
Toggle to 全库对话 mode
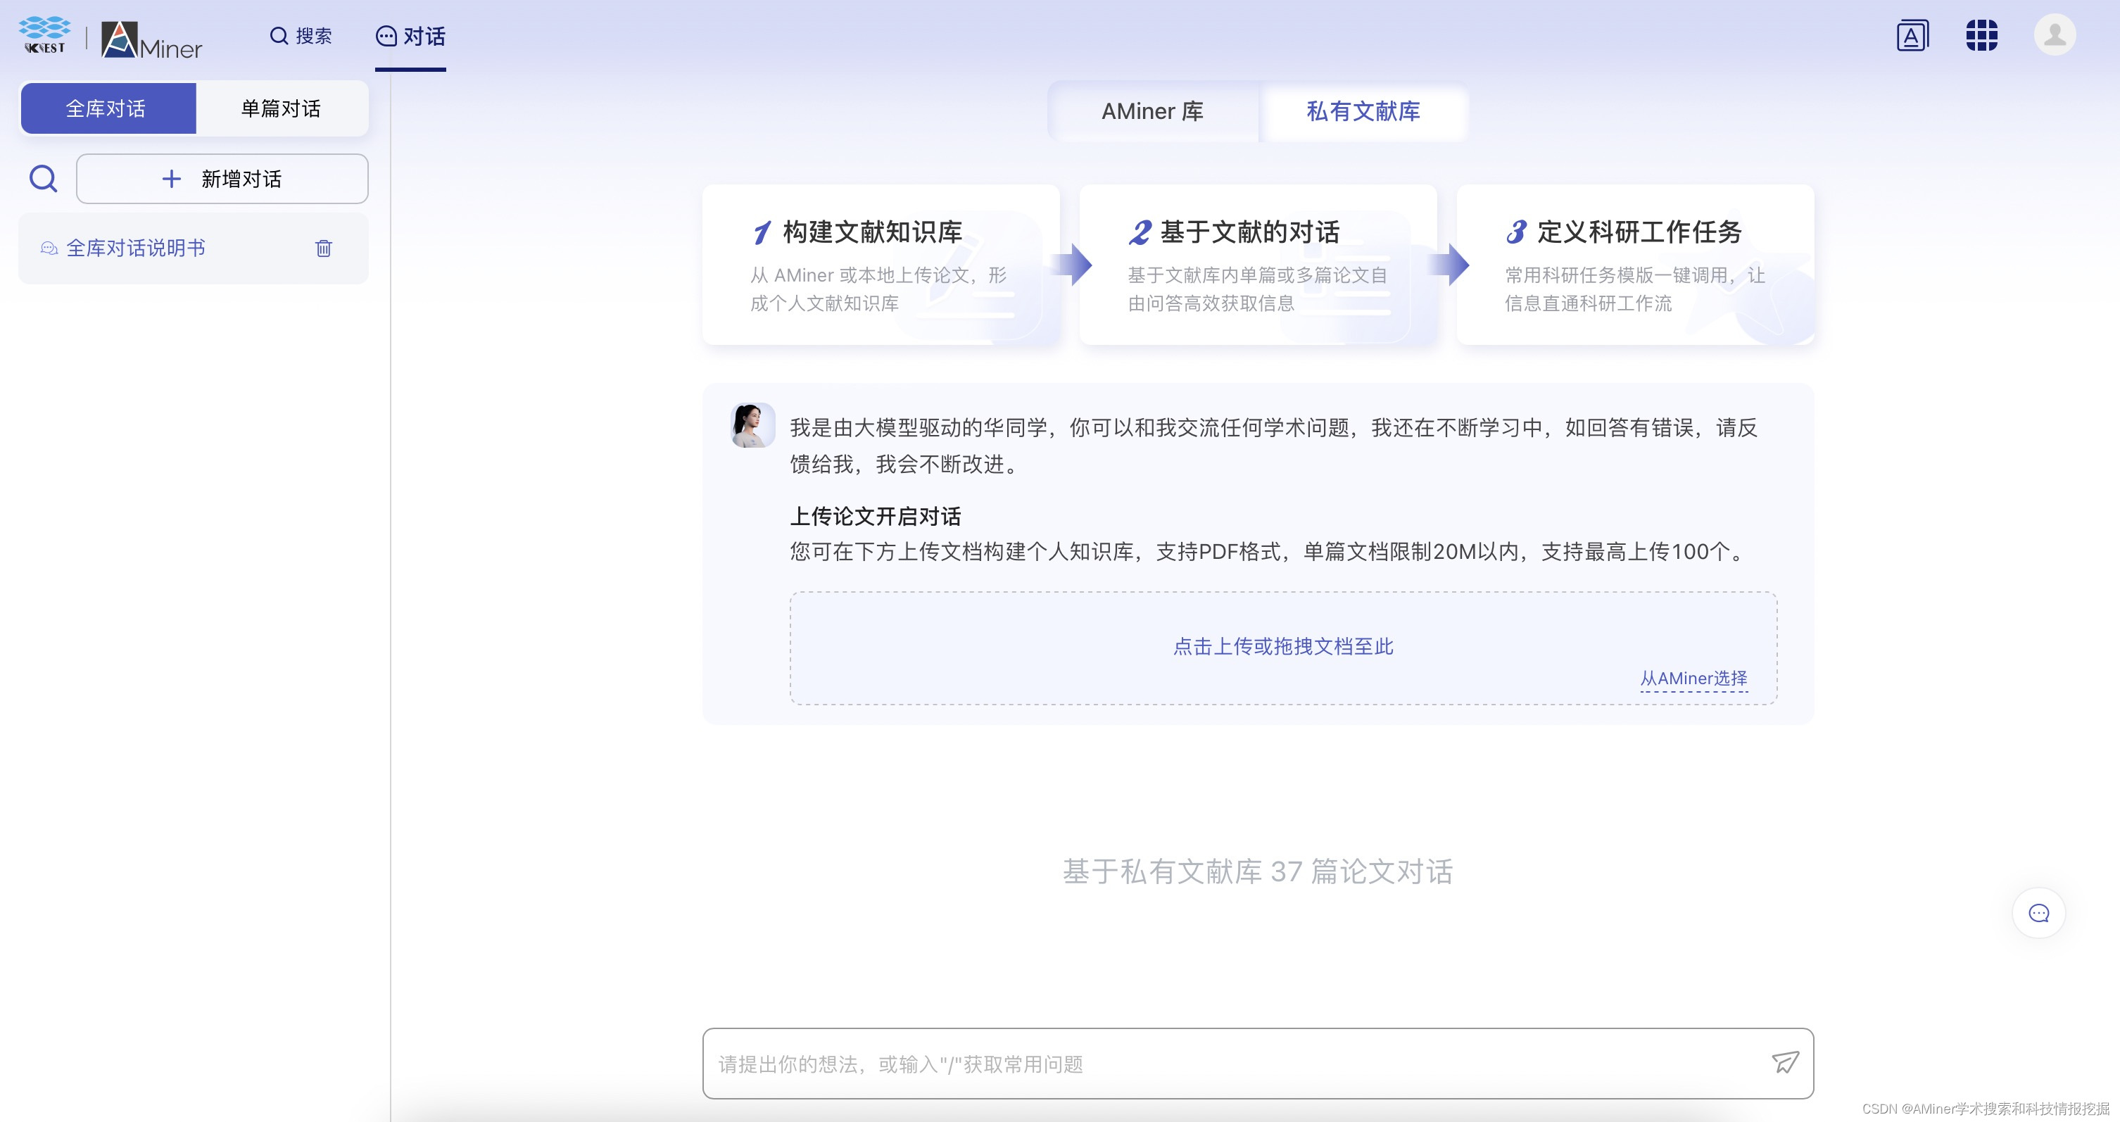click(108, 108)
